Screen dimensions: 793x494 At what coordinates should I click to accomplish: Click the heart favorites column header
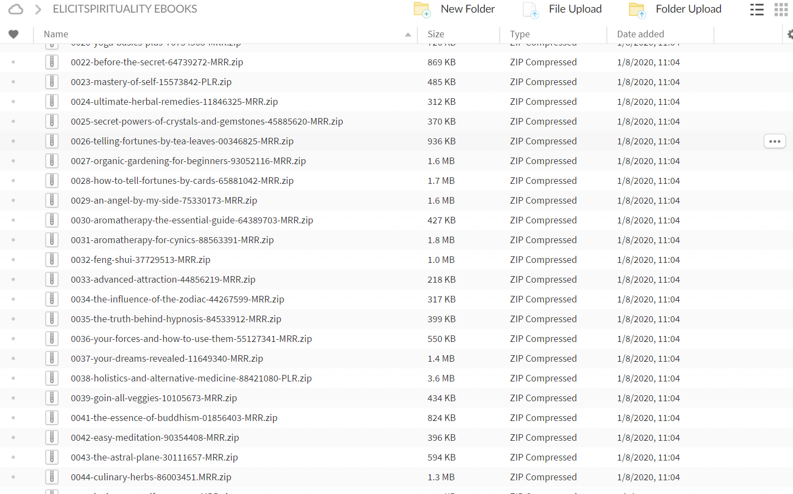tap(14, 34)
